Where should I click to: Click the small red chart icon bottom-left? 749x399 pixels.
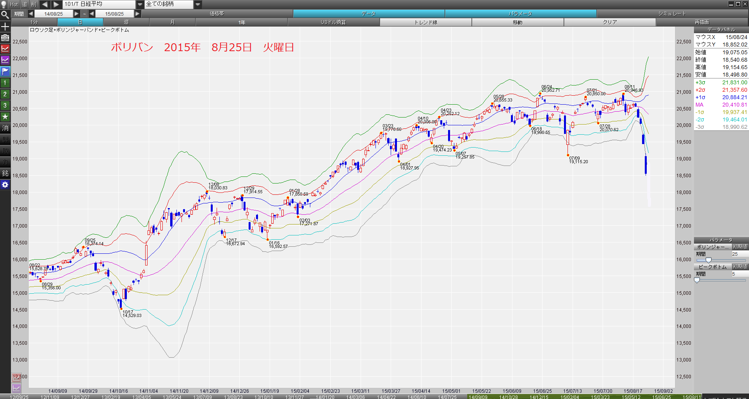point(16,377)
